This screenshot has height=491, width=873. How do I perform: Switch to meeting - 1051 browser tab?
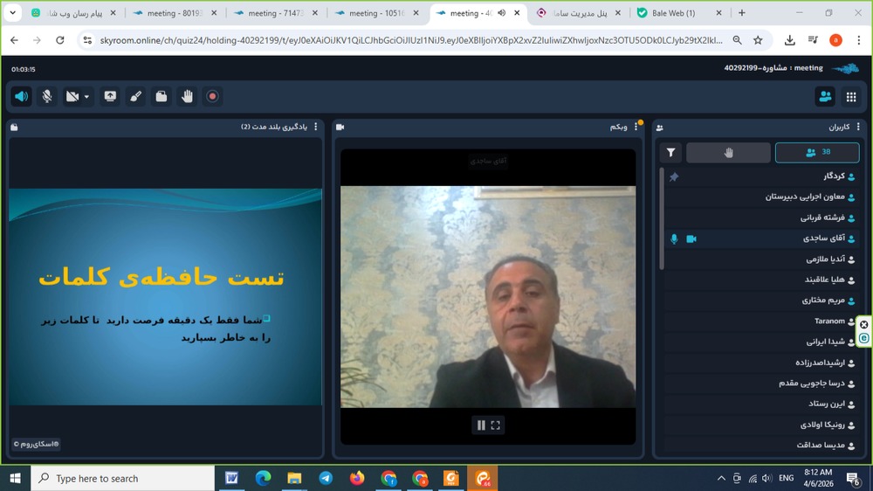click(x=376, y=13)
